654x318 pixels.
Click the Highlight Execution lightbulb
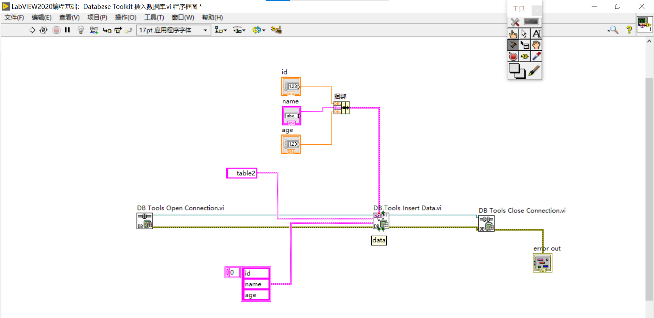[80, 30]
